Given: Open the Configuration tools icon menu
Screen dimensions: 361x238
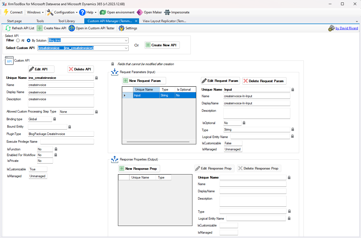Looking at the screenshot, I should [x=50, y=12].
